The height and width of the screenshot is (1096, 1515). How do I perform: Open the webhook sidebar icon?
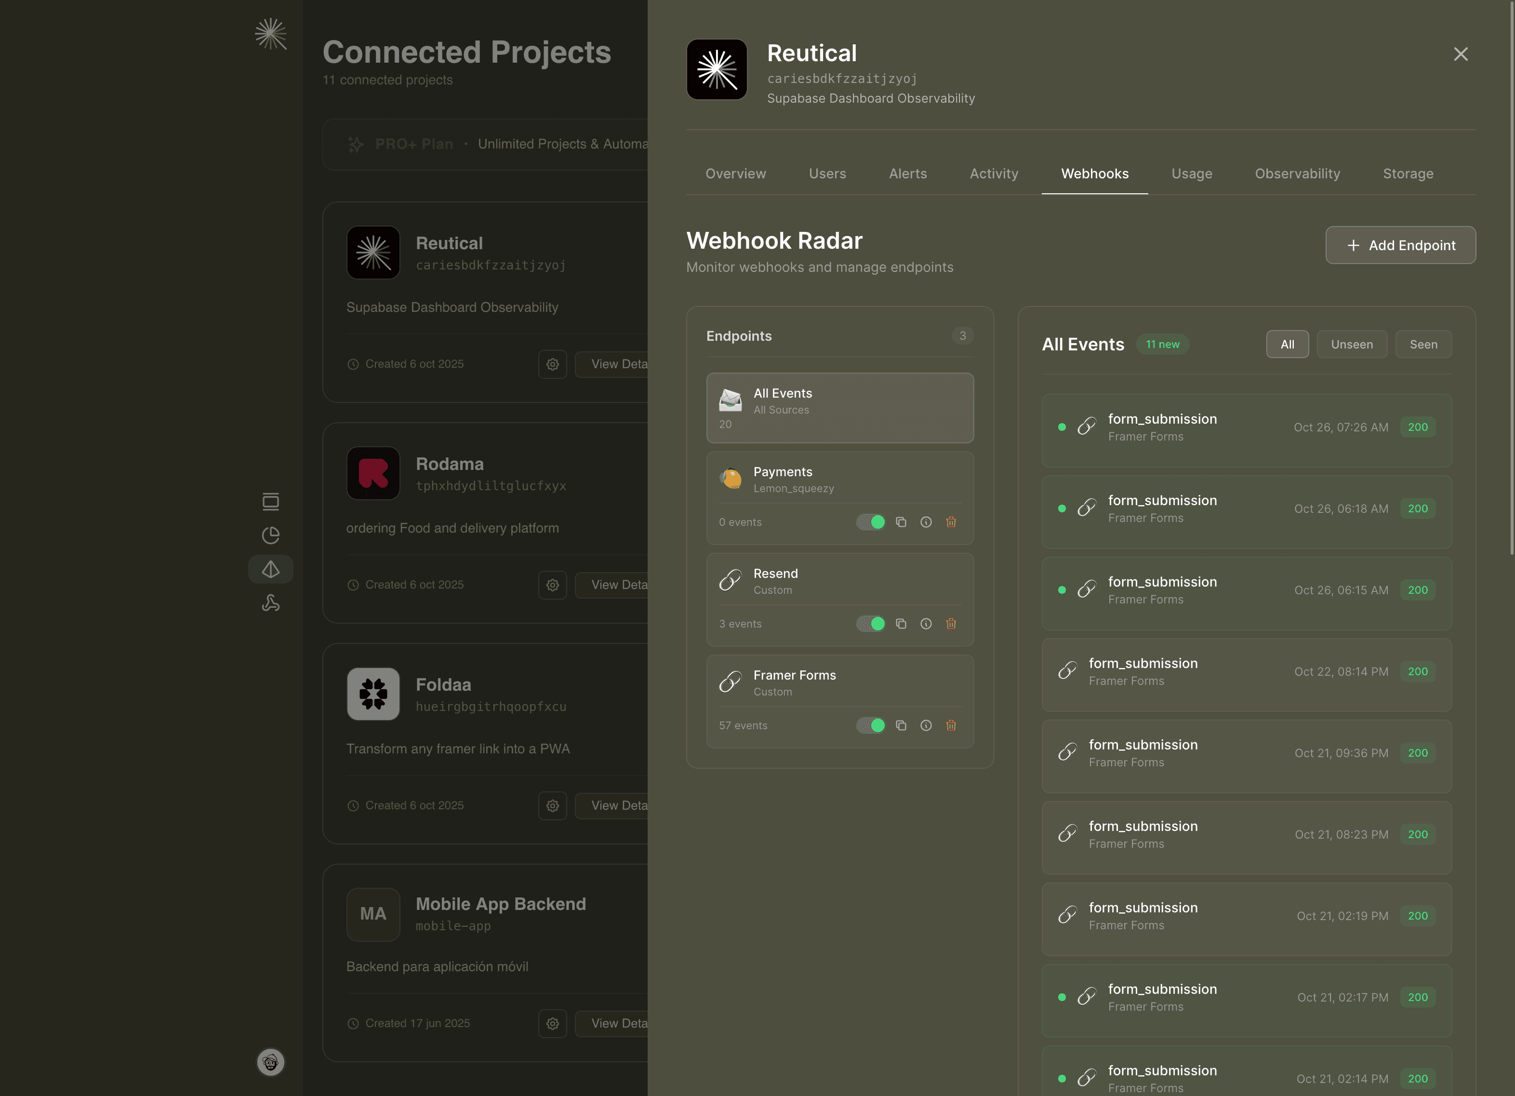pyautogui.click(x=270, y=603)
